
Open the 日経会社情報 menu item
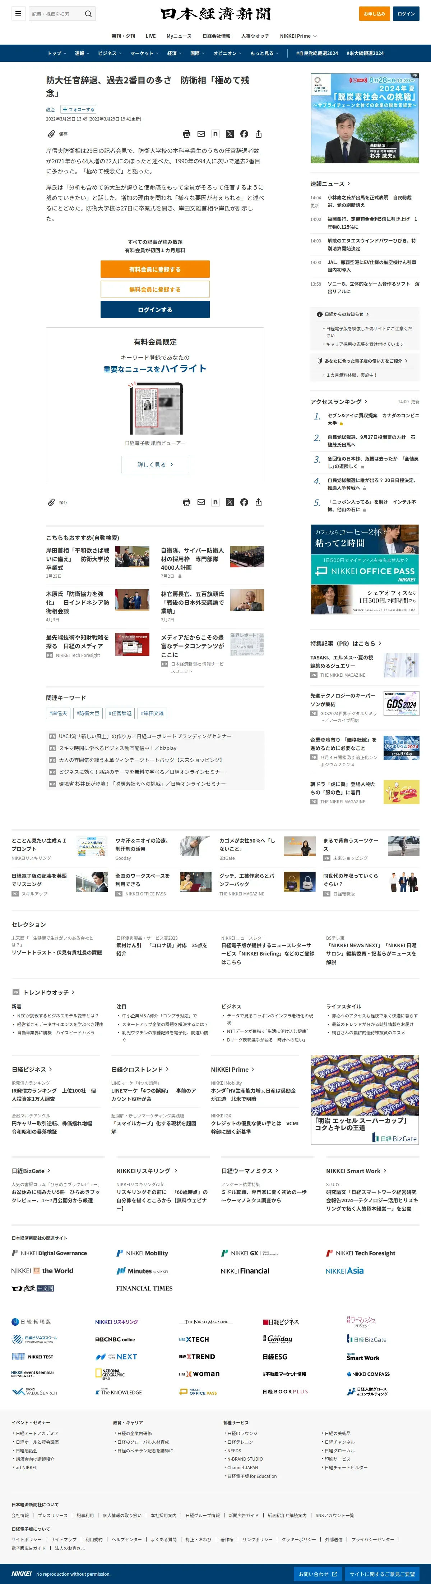[216, 36]
